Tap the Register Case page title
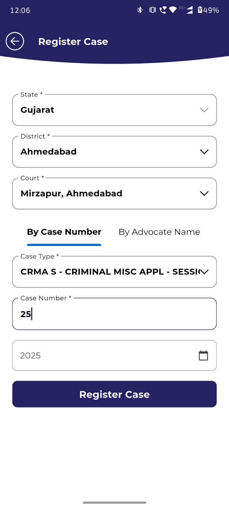Image resolution: width=229 pixels, height=509 pixels. coord(73,42)
